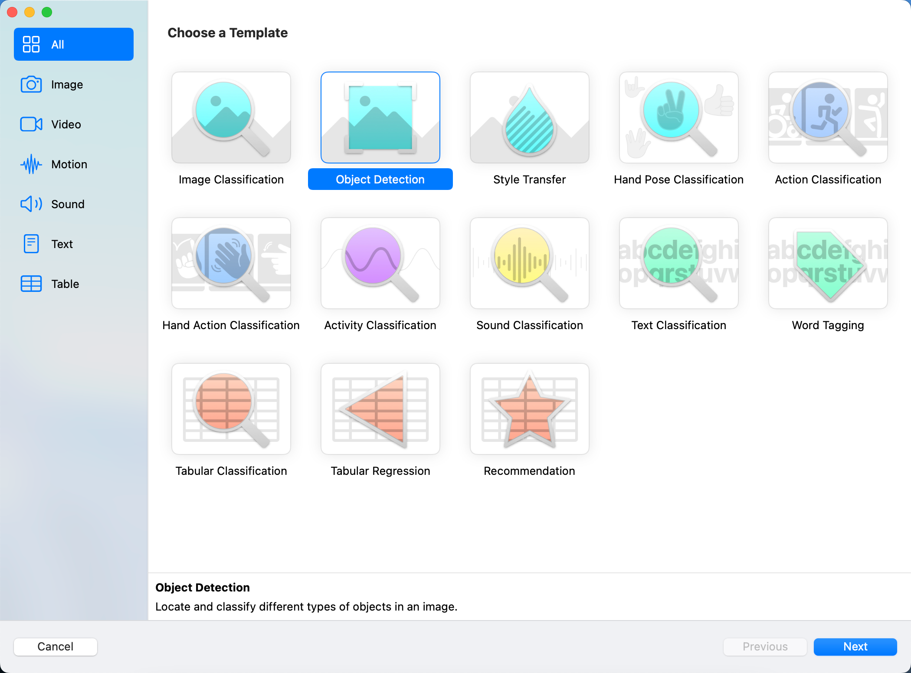Choose the Style Transfer template icon
The height and width of the screenshot is (673, 911).
click(529, 117)
